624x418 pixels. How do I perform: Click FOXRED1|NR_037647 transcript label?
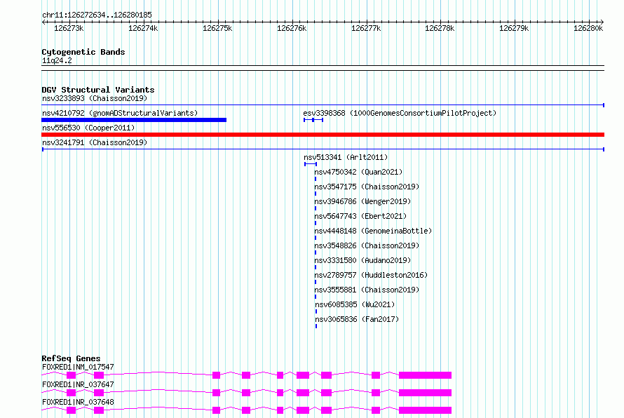pyautogui.click(x=78, y=384)
